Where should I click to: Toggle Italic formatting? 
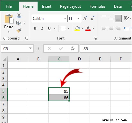click(x=42, y=28)
